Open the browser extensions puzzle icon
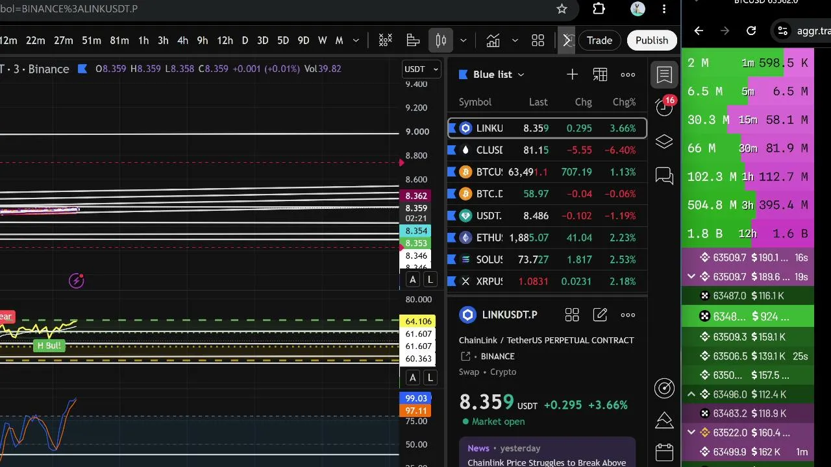Screen dimensions: 831x467 (x=599, y=9)
